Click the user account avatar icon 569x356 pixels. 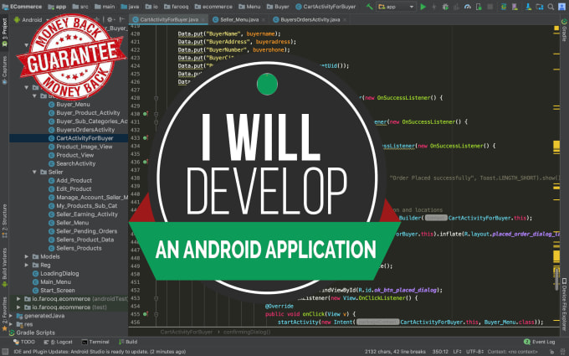561,7
